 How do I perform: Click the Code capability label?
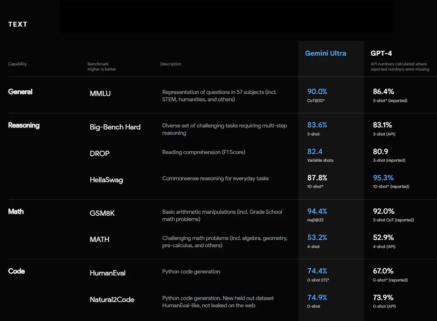[x=16, y=271]
